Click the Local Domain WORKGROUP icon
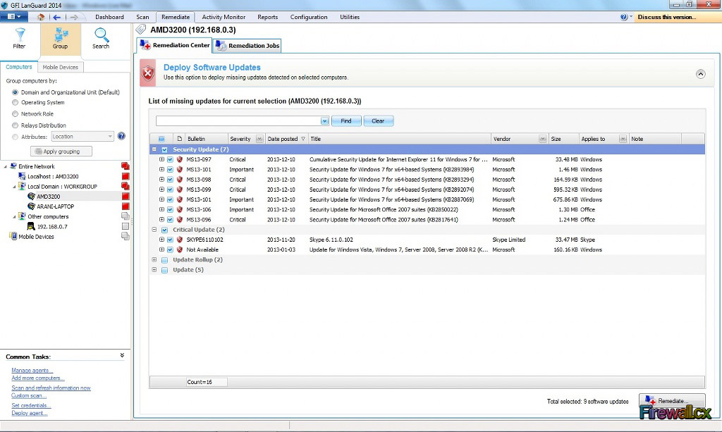The image size is (722, 432). 22,186
